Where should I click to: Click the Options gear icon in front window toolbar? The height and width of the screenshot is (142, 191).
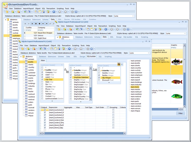coord(88,49)
